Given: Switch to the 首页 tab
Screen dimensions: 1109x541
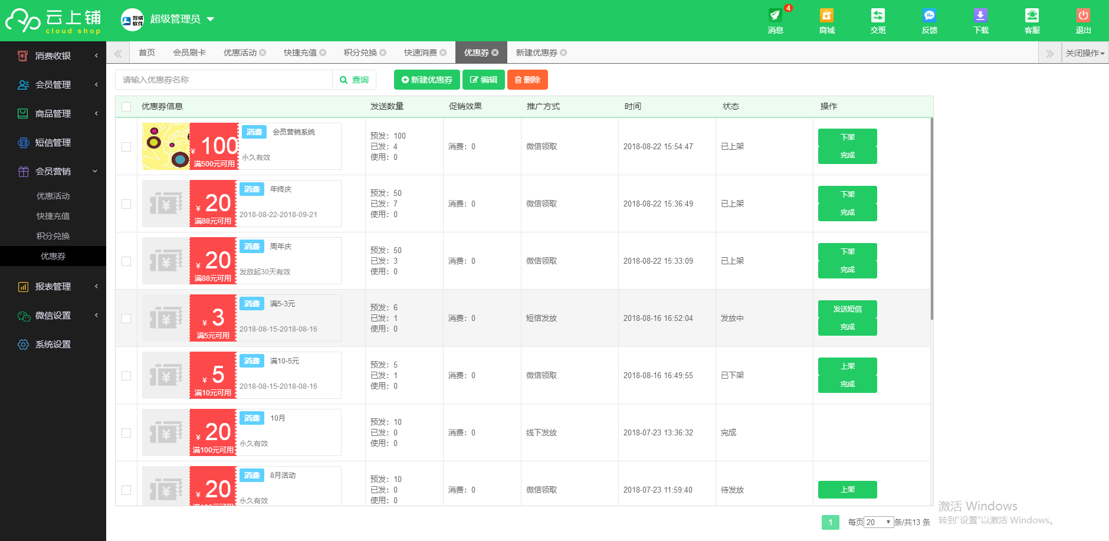Looking at the screenshot, I should coord(147,53).
